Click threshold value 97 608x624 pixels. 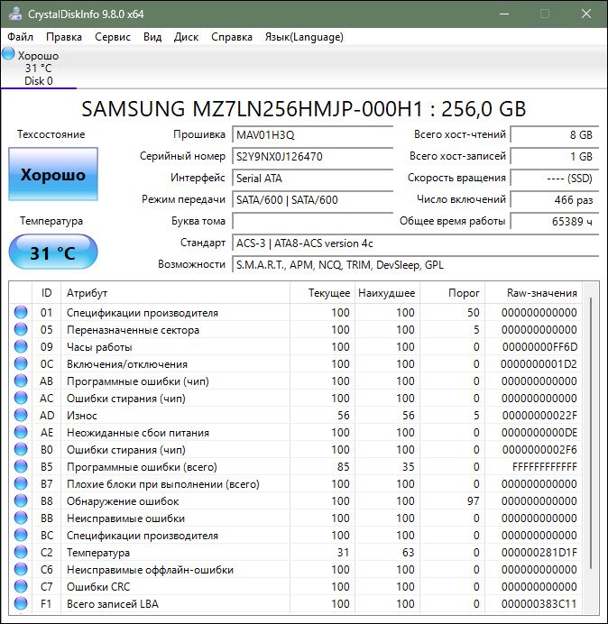click(473, 501)
